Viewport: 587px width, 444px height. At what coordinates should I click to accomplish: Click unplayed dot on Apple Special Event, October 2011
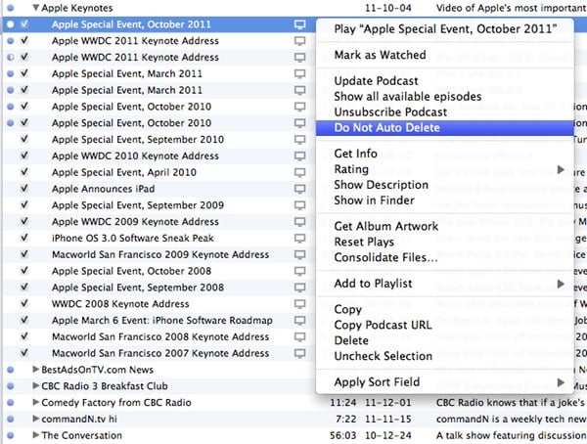click(x=11, y=24)
